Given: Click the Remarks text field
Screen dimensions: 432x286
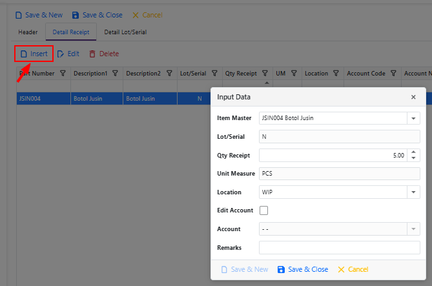Looking at the screenshot, I should [340, 247].
